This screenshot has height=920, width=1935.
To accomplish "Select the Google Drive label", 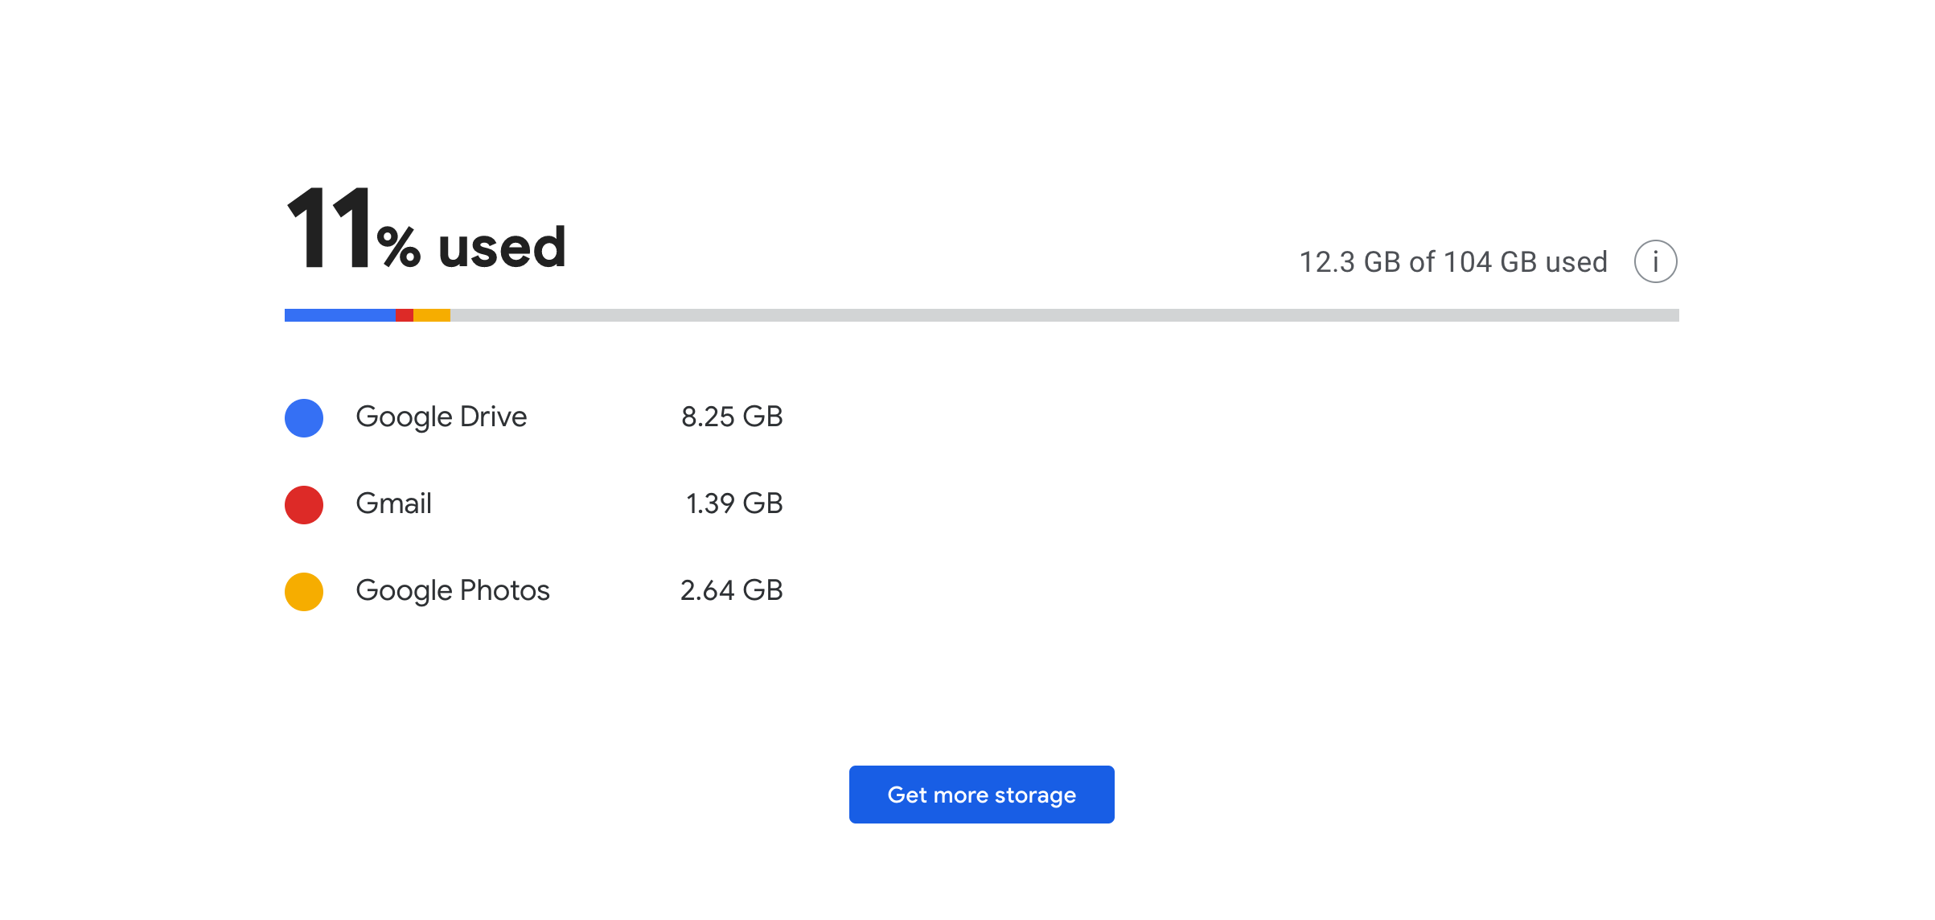I will point(442,417).
